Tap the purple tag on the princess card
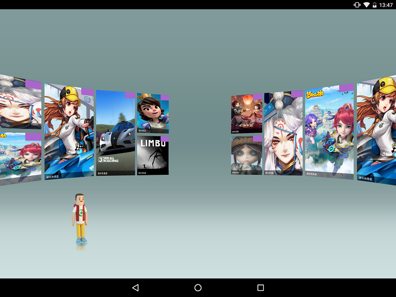 pyautogui.click(x=165, y=98)
